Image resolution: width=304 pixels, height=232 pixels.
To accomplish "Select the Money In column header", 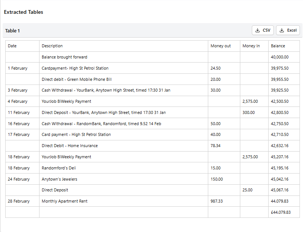I will (251, 46).
